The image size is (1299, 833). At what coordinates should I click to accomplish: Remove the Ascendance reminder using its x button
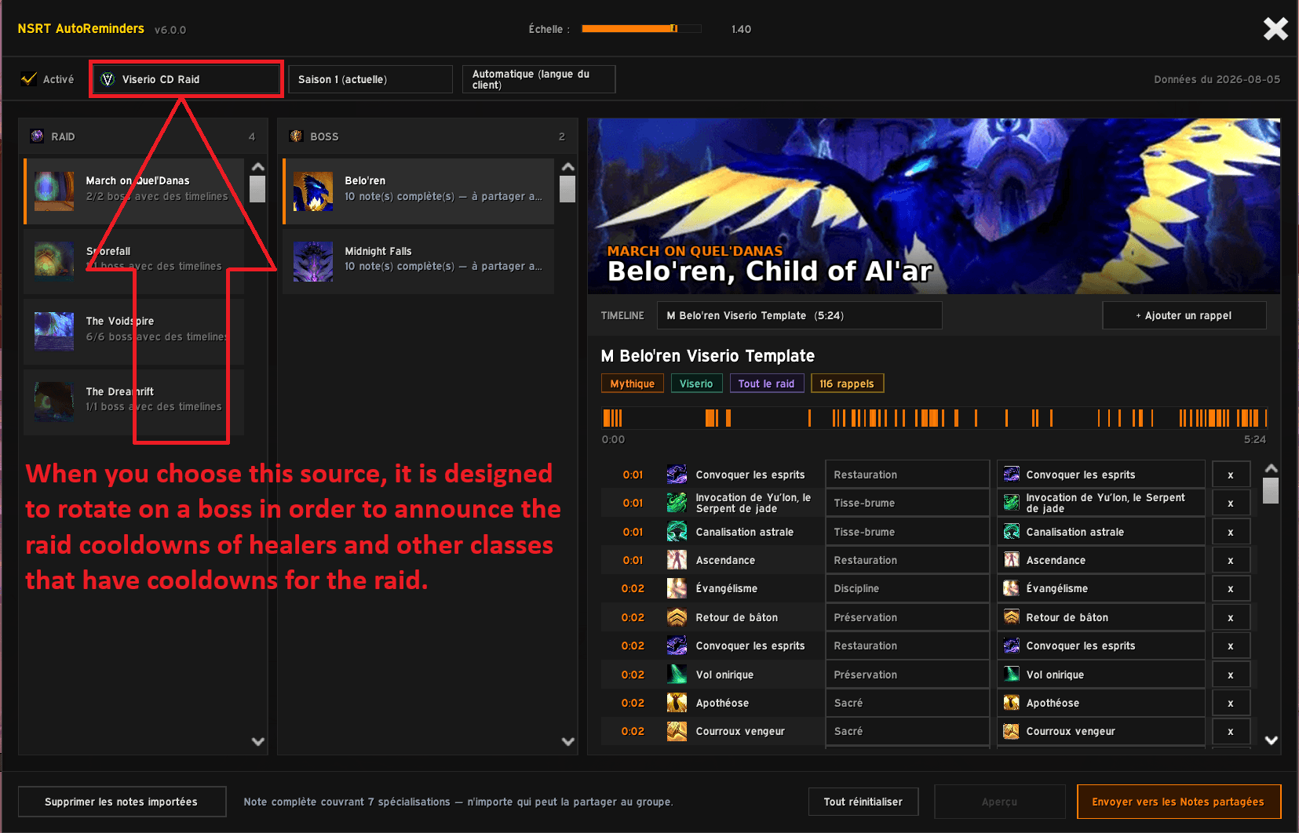[1231, 560]
